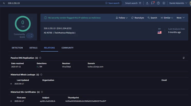Click the IP text 210.1.231.13 (210.1.224.0/21)
Viewport: 191px width, 106px height.
coord(58,28)
